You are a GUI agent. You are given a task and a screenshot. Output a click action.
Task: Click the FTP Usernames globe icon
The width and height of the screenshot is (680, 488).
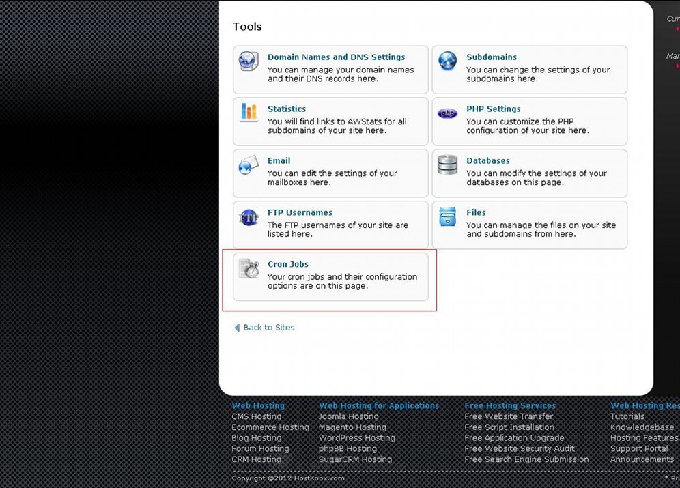tap(249, 216)
